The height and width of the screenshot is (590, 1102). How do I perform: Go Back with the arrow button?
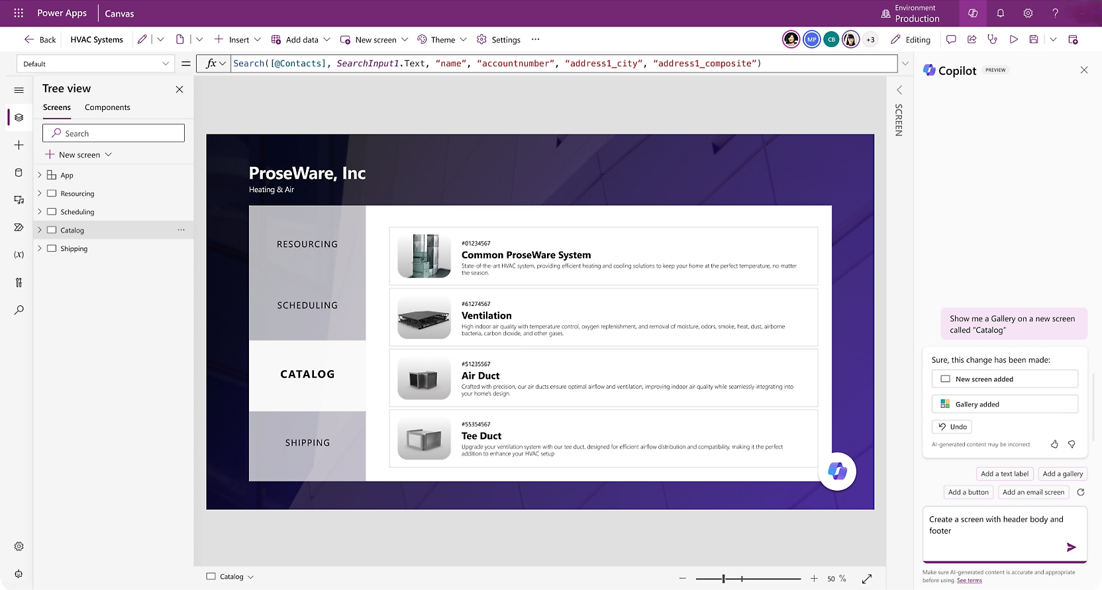coord(40,40)
